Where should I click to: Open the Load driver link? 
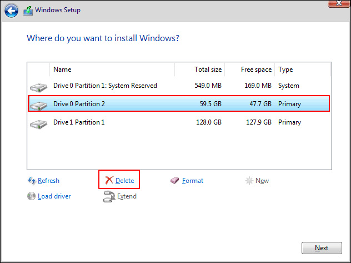[54, 196]
